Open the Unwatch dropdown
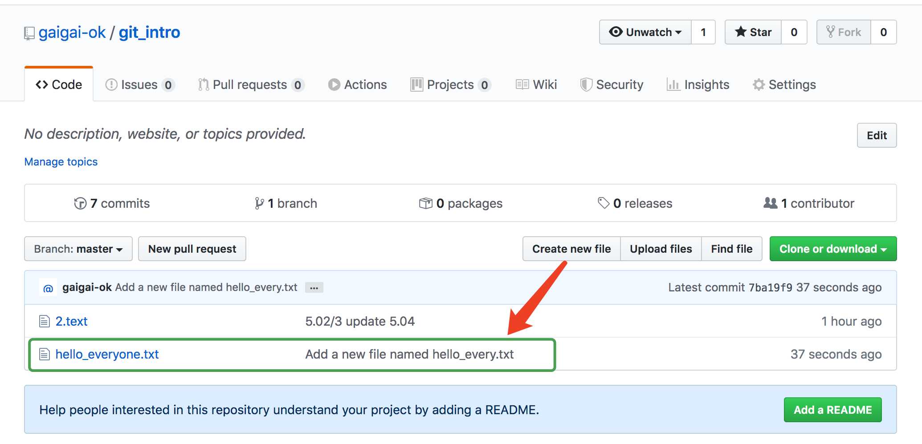Image resolution: width=922 pixels, height=444 pixels. click(x=645, y=32)
